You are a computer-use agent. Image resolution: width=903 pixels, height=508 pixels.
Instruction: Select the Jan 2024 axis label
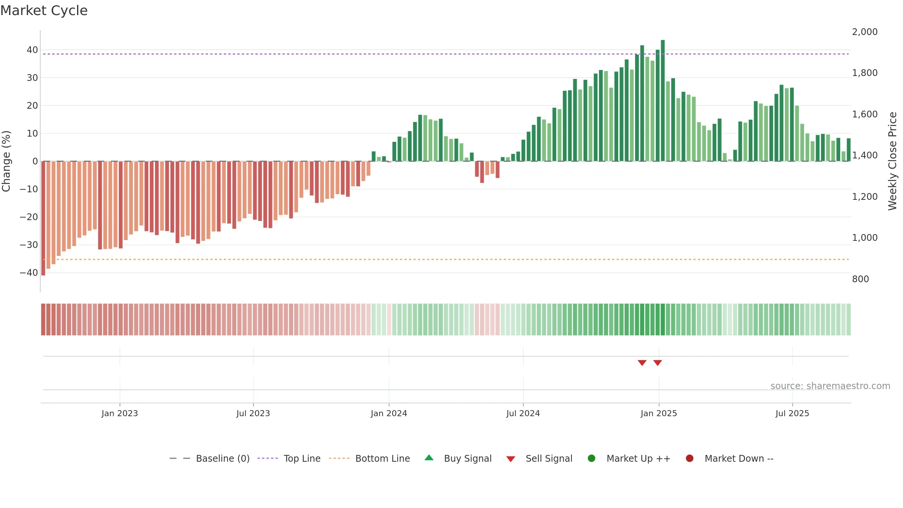point(389,413)
